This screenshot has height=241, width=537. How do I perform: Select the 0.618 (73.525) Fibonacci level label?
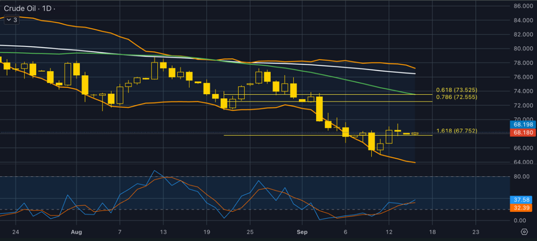[457, 90]
